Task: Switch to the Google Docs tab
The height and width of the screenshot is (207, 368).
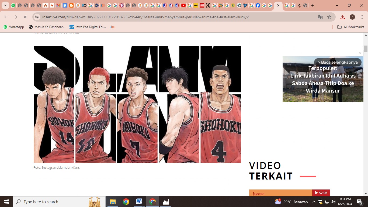Action: (65, 5)
